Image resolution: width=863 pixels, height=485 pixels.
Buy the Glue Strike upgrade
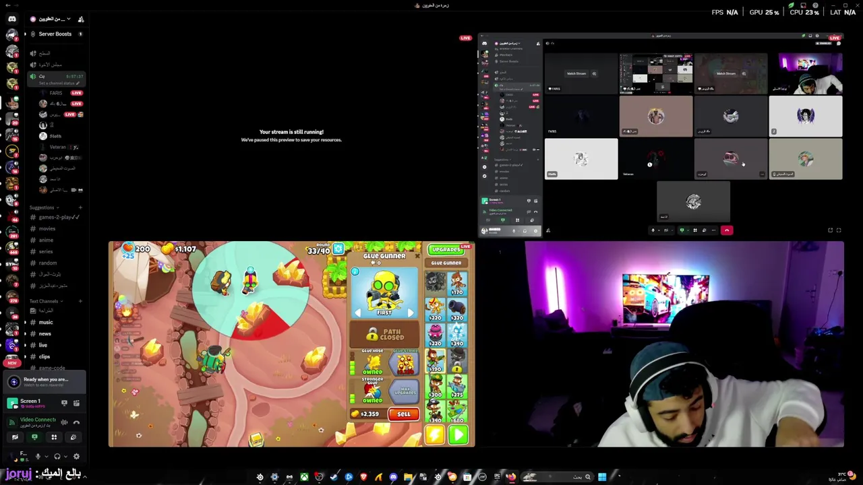click(x=405, y=364)
